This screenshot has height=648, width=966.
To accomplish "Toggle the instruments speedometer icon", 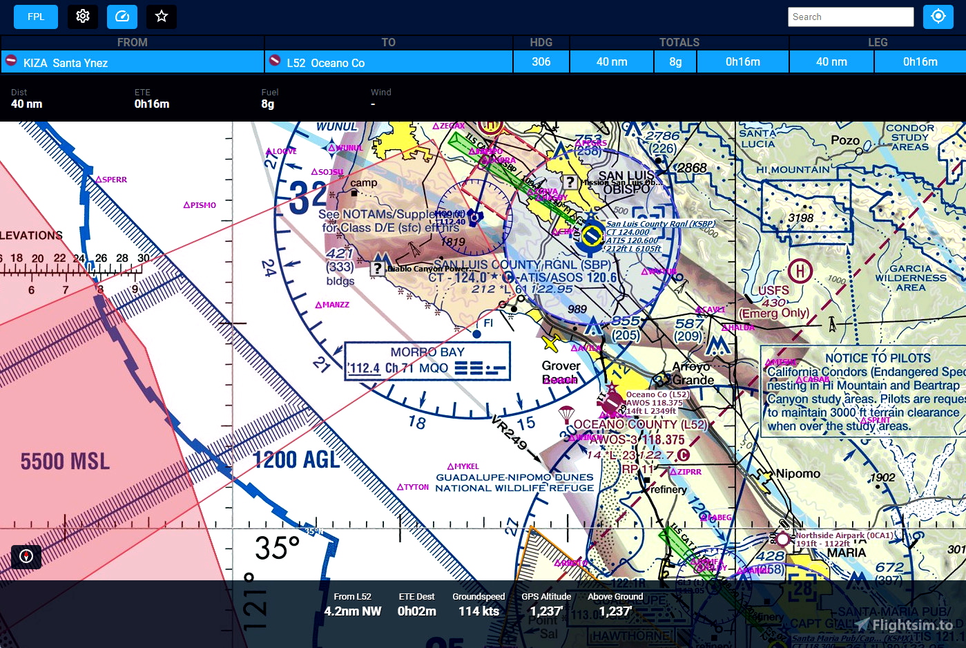I will click(x=122, y=17).
